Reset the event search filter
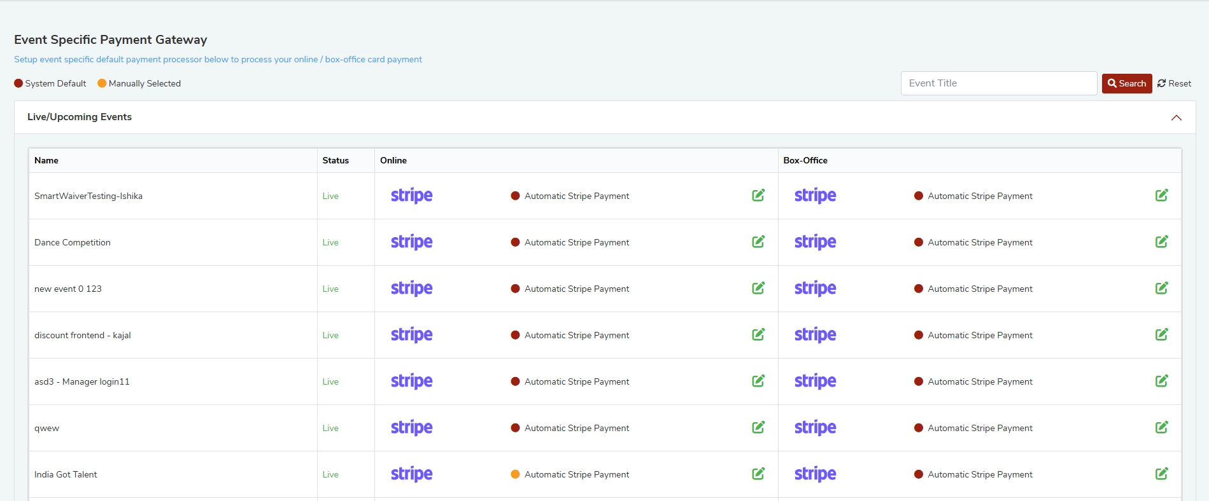Image resolution: width=1209 pixels, height=501 pixels. coord(1175,83)
